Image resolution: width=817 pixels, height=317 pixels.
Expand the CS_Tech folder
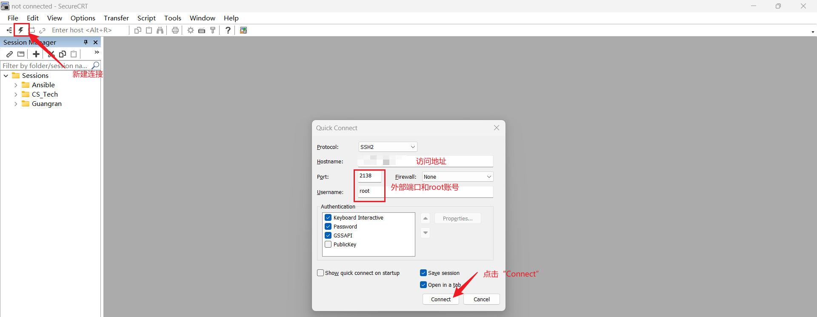click(16, 94)
